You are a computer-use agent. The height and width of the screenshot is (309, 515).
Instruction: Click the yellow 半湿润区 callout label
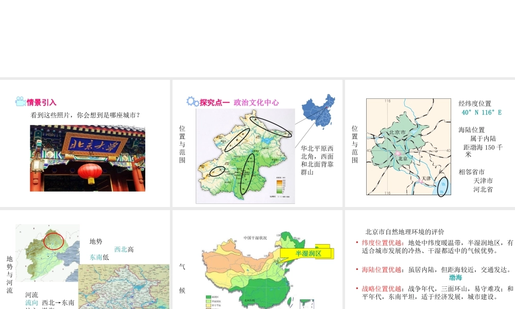click(308, 253)
